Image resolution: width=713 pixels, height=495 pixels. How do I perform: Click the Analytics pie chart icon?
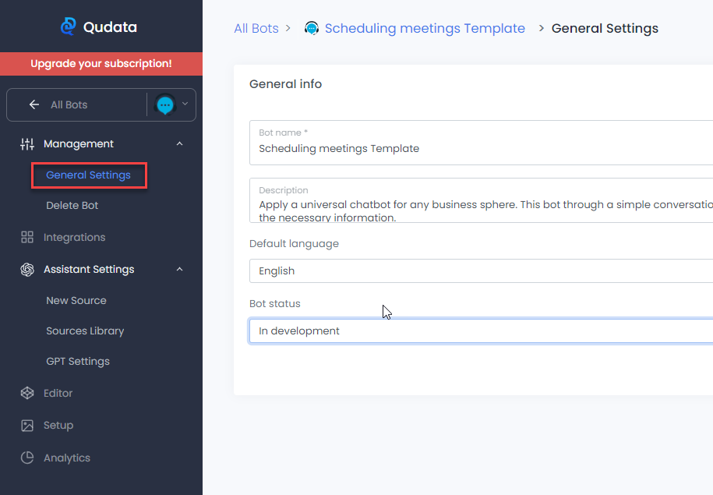[x=27, y=458]
